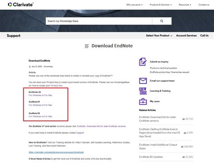The height and width of the screenshot is (163, 214).
Task: Download EndNote X8 For Mac
Action: (48, 116)
